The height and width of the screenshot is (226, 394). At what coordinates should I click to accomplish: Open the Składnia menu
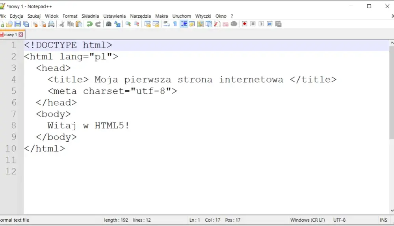click(x=90, y=16)
